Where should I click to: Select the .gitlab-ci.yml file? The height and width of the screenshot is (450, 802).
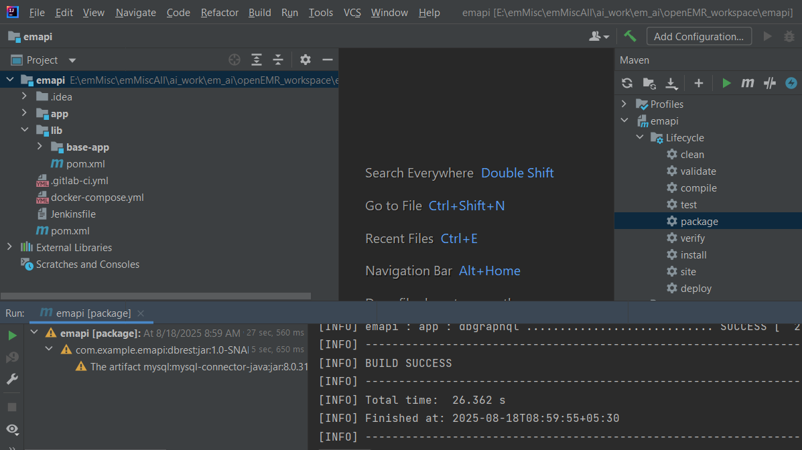click(x=79, y=181)
